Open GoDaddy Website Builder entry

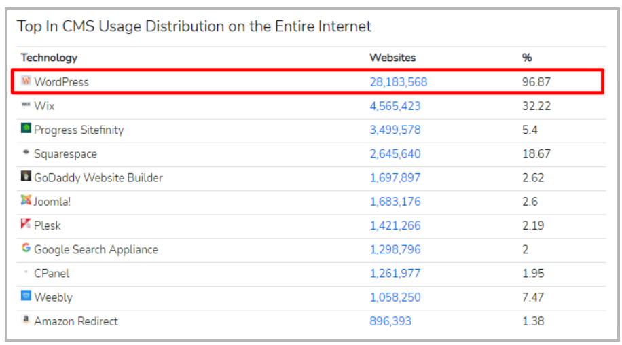click(x=98, y=178)
